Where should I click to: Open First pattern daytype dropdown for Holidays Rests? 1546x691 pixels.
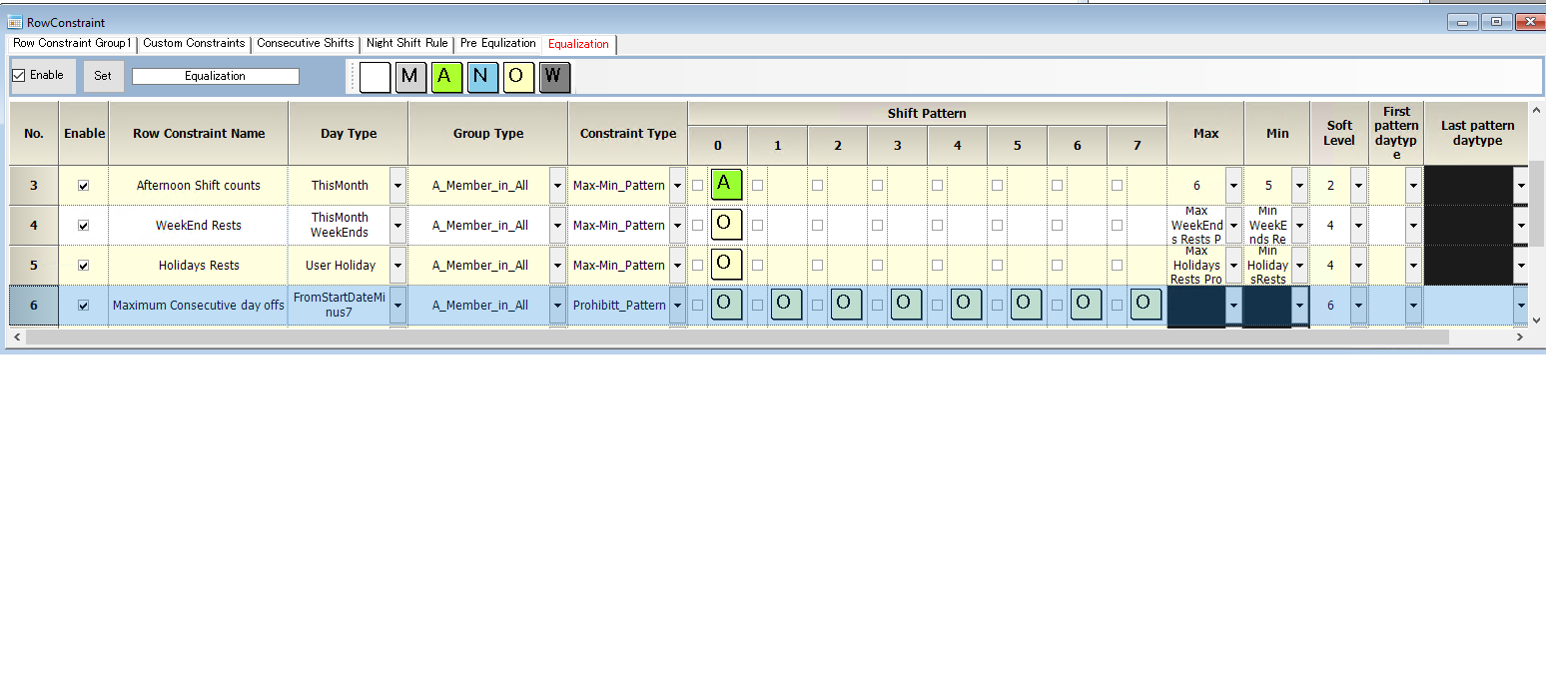click(1413, 265)
